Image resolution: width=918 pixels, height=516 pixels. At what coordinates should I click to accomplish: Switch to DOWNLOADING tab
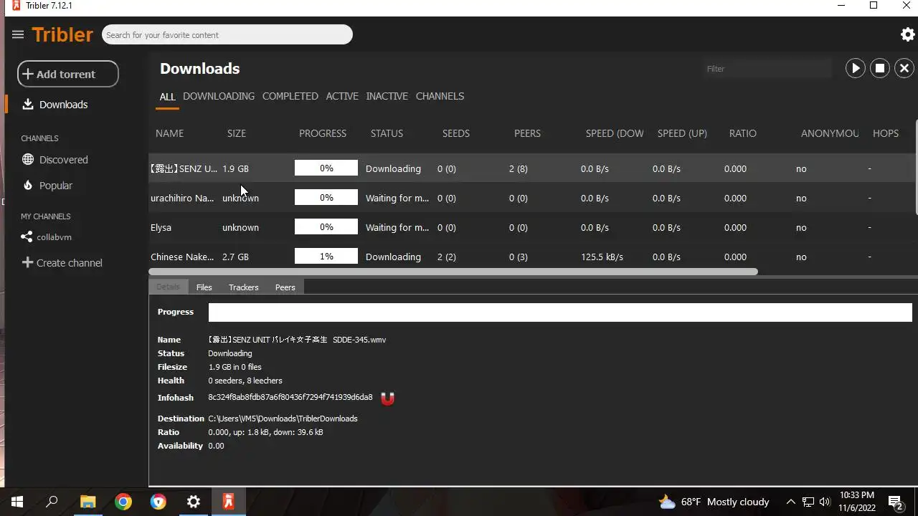(x=219, y=96)
